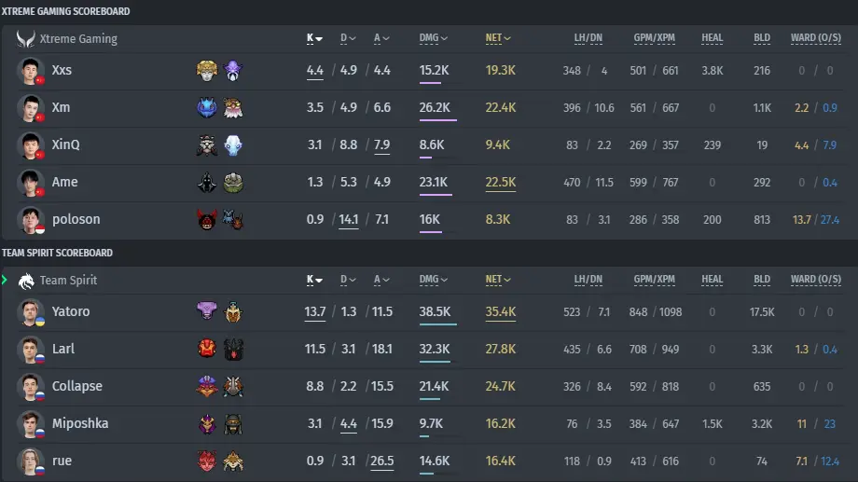Click Miposhka's damage bar under 9.7K
The width and height of the screenshot is (858, 482).
coord(424,436)
